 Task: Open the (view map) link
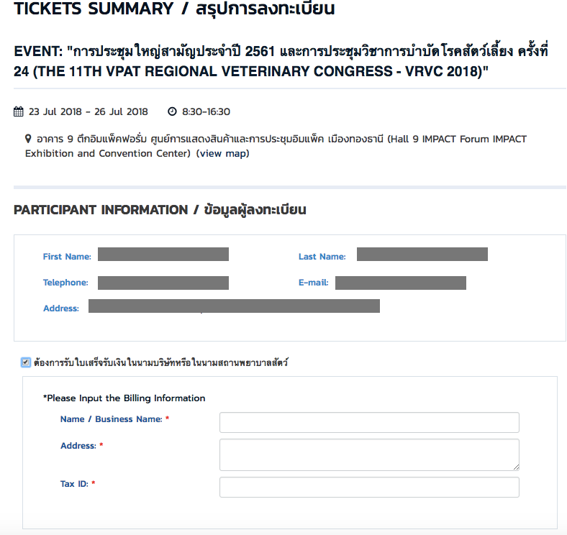pos(223,154)
